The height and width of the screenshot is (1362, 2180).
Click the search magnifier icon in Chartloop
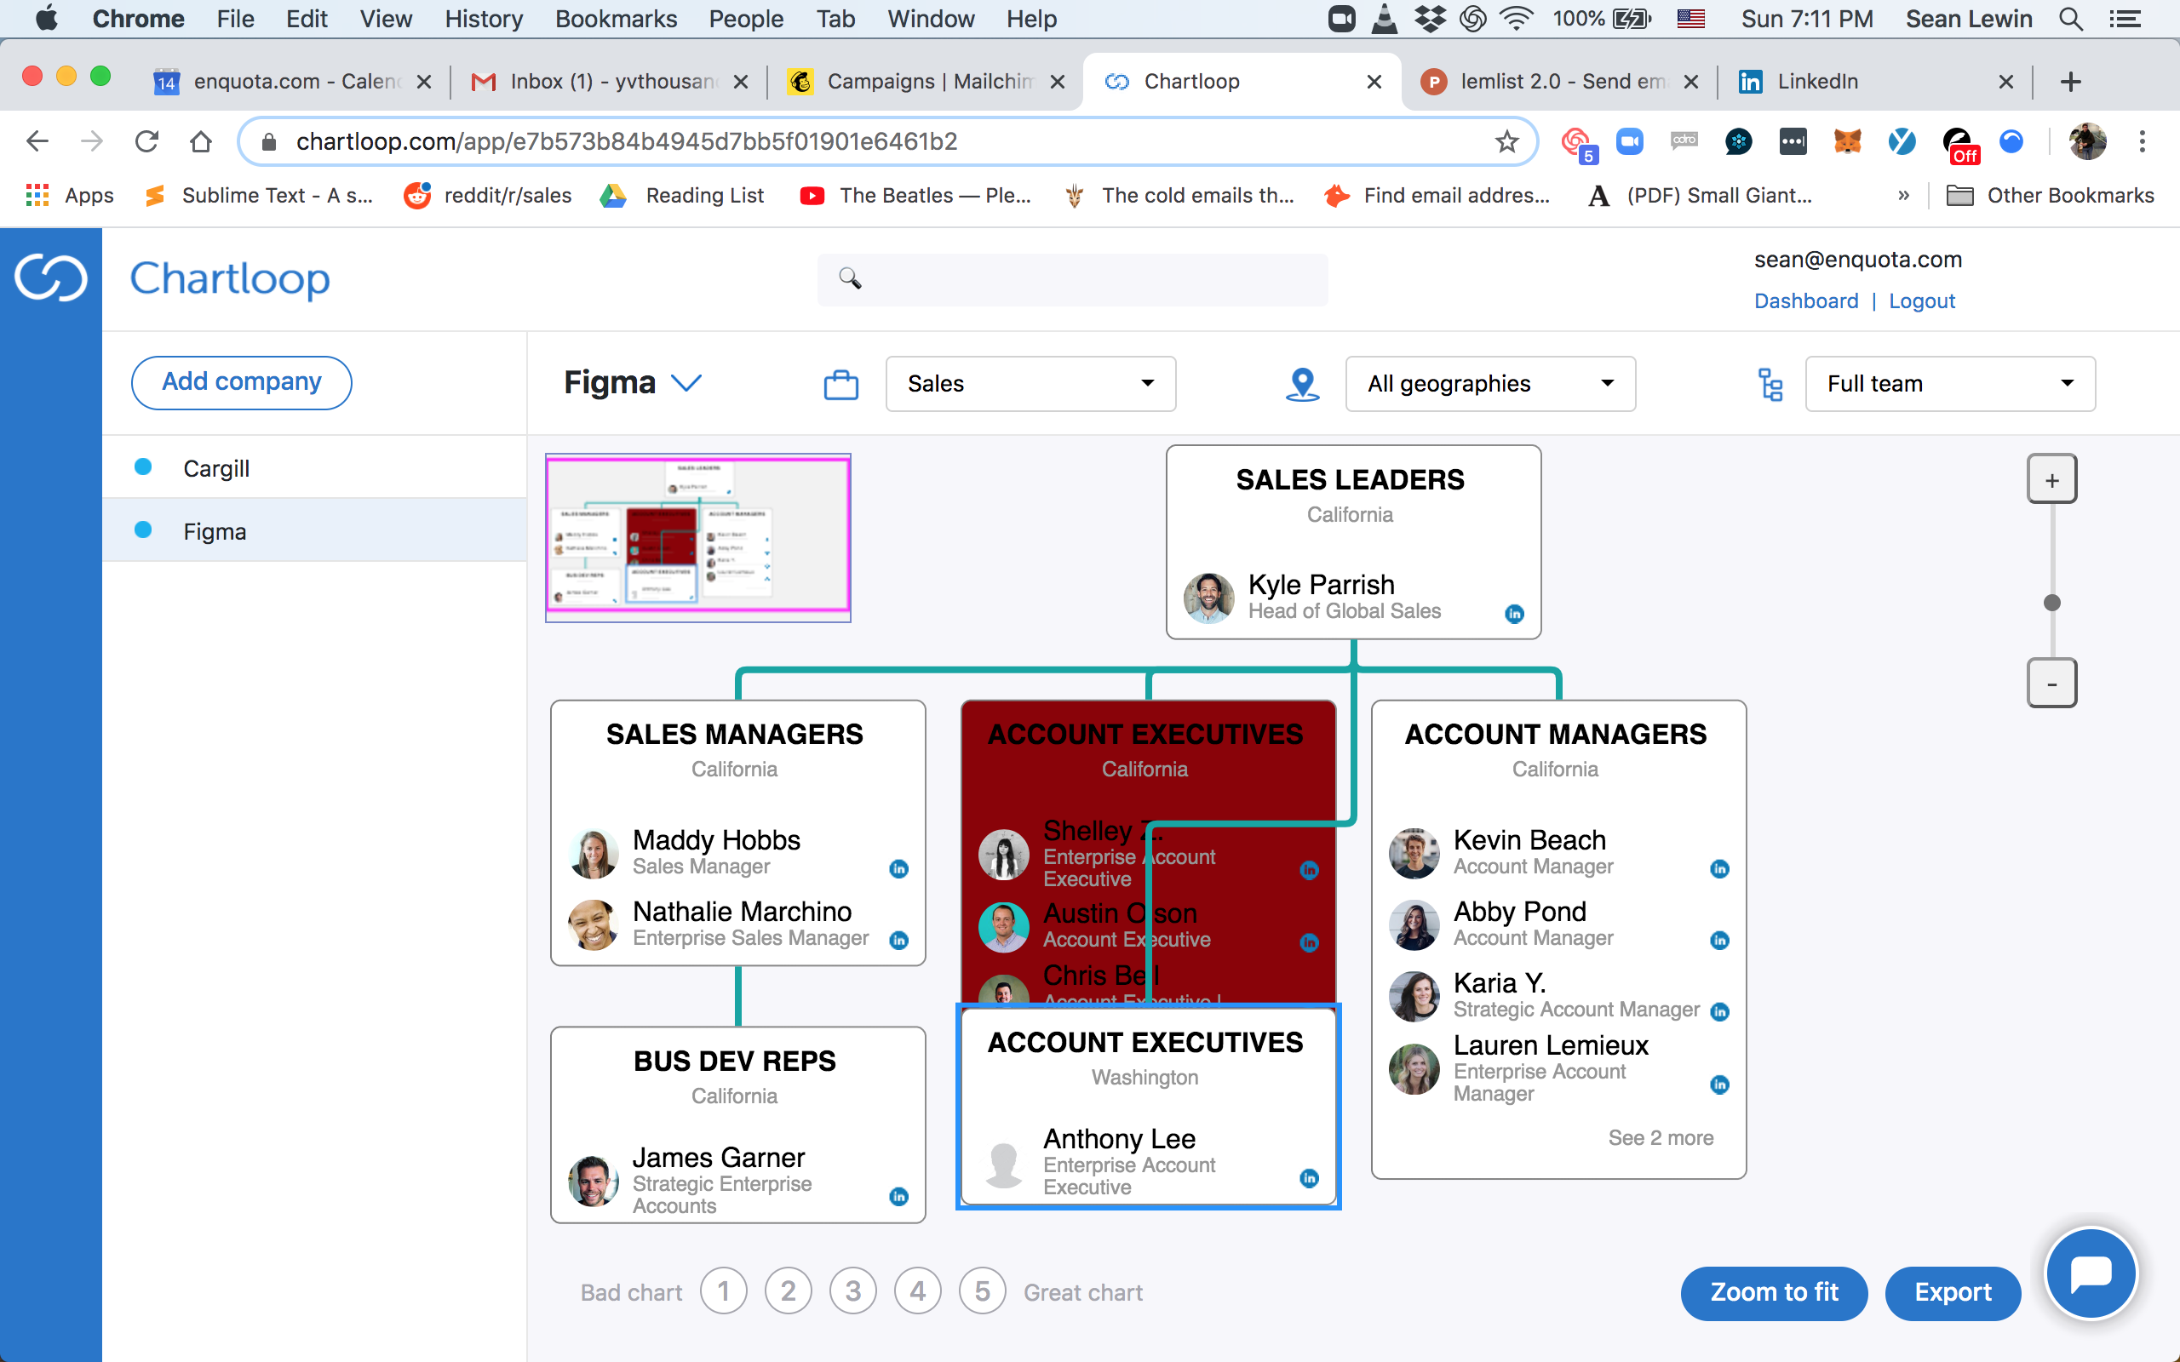[850, 278]
